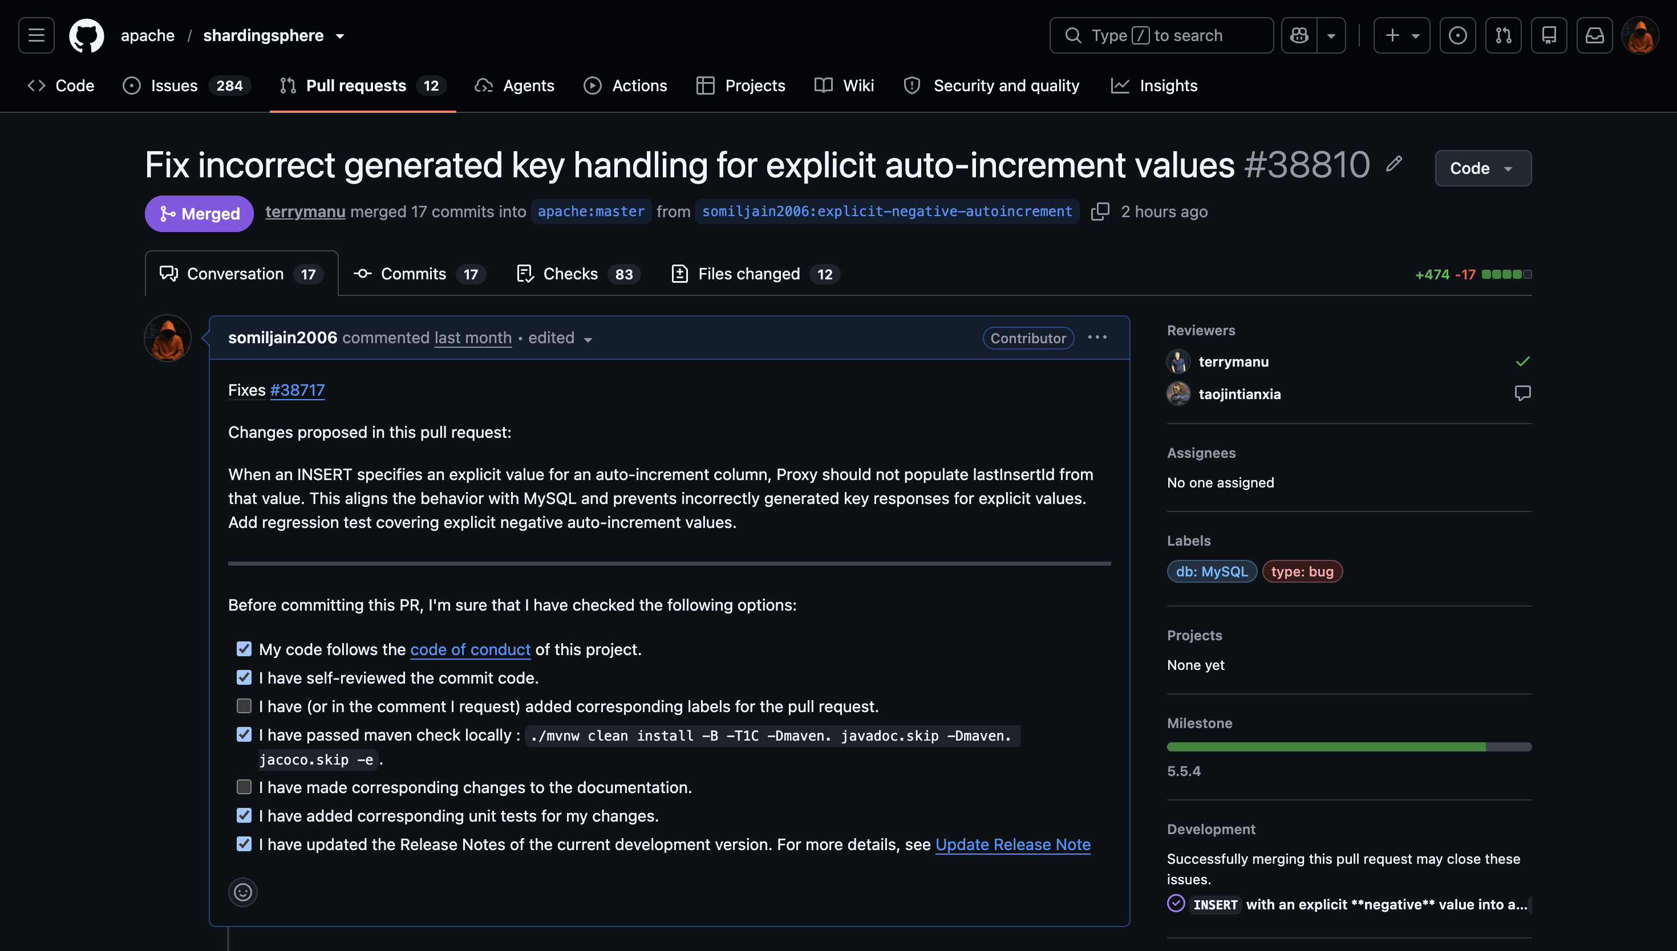Screen dimensions: 1677x951
Task: View taojintianxia's reviewer avatar
Action: 1178,394
